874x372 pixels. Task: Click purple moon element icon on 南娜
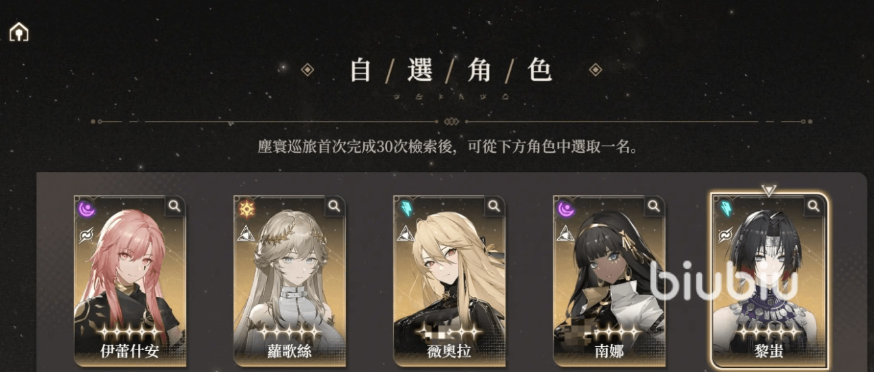pos(565,208)
